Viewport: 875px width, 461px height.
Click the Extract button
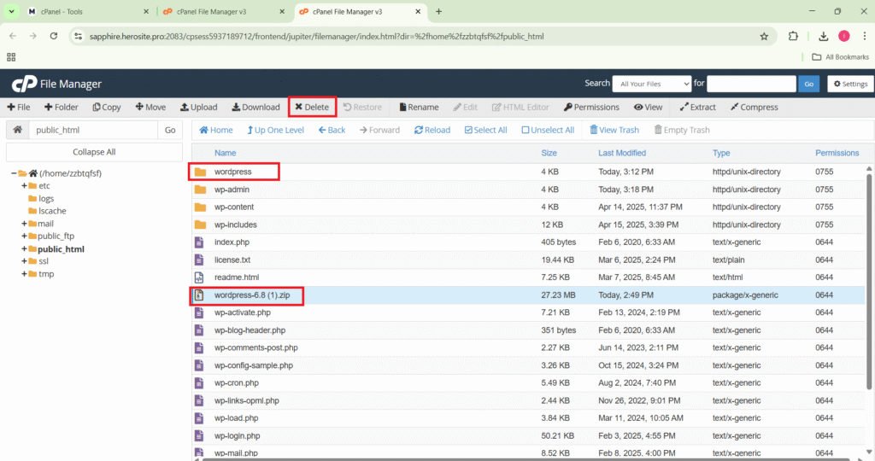697,107
